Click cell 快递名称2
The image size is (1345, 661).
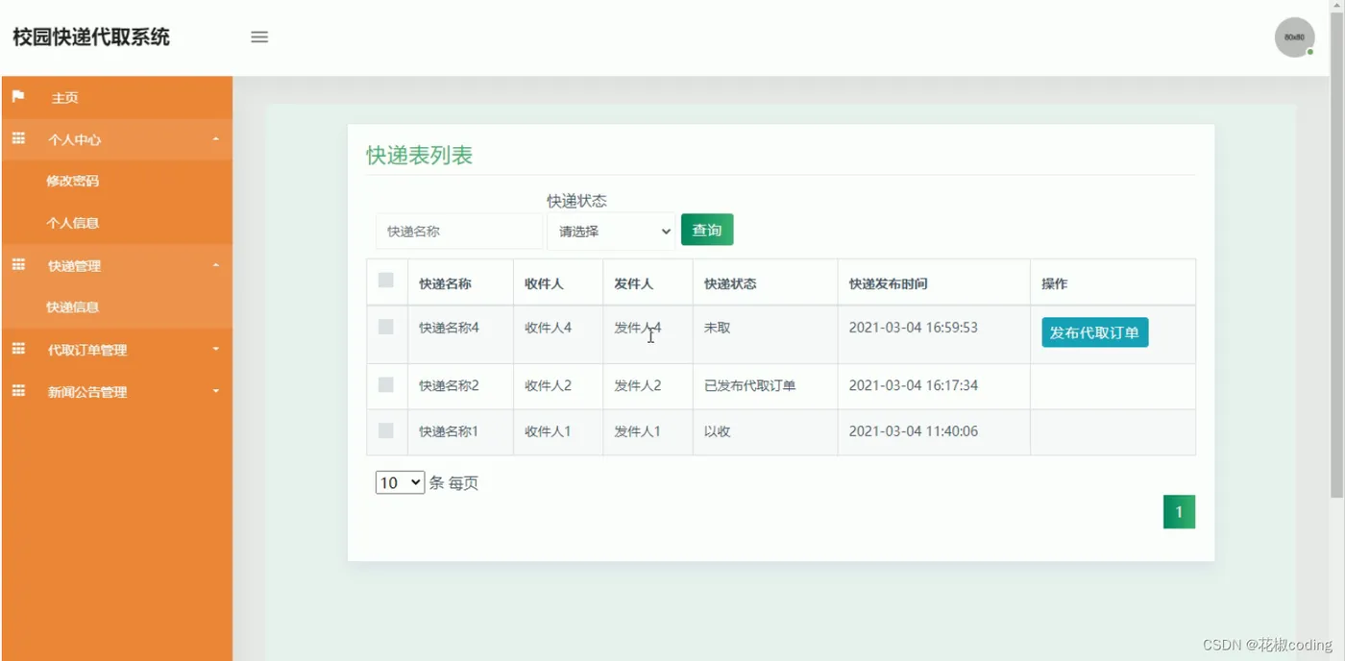[449, 385]
